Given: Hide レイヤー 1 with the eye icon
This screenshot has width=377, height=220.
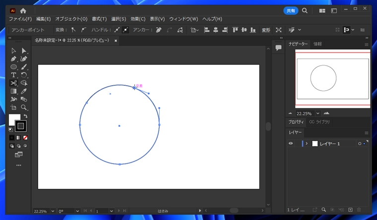Looking at the screenshot, I should pos(291,144).
